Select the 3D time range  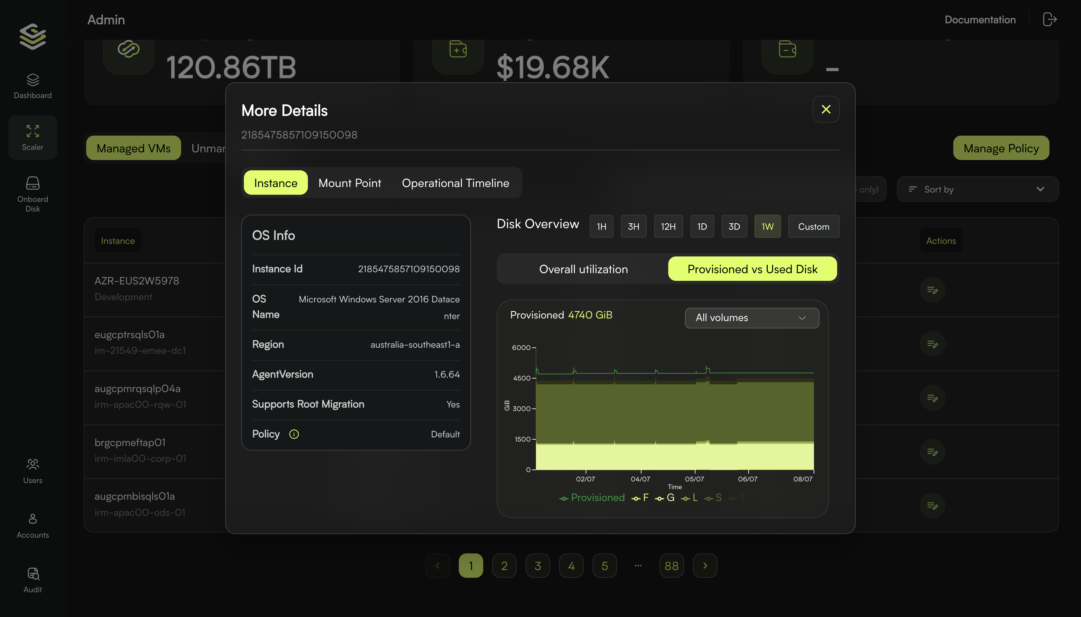pos(734,226)
